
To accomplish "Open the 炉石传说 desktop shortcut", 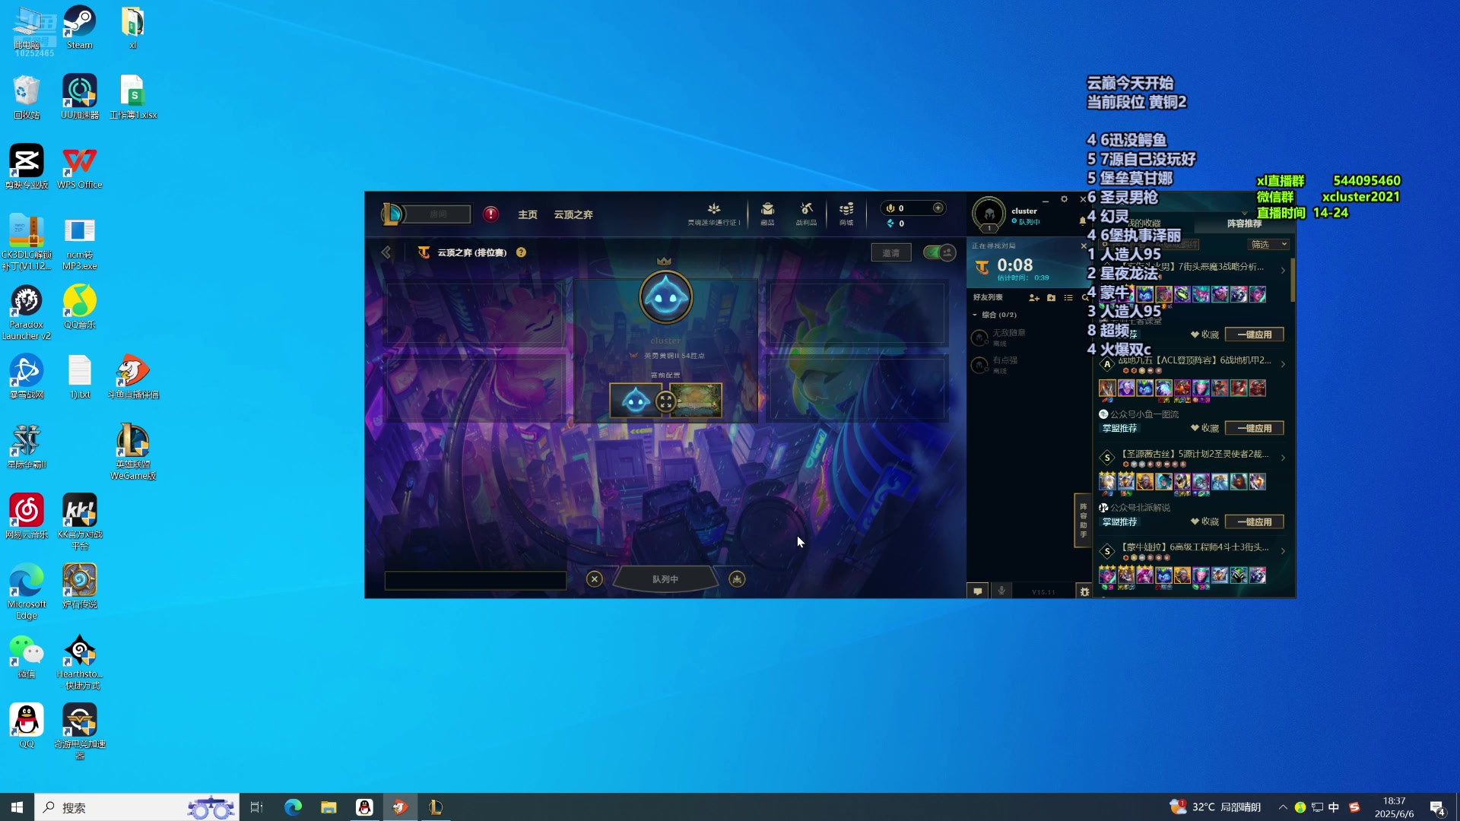I will [80, 586].
